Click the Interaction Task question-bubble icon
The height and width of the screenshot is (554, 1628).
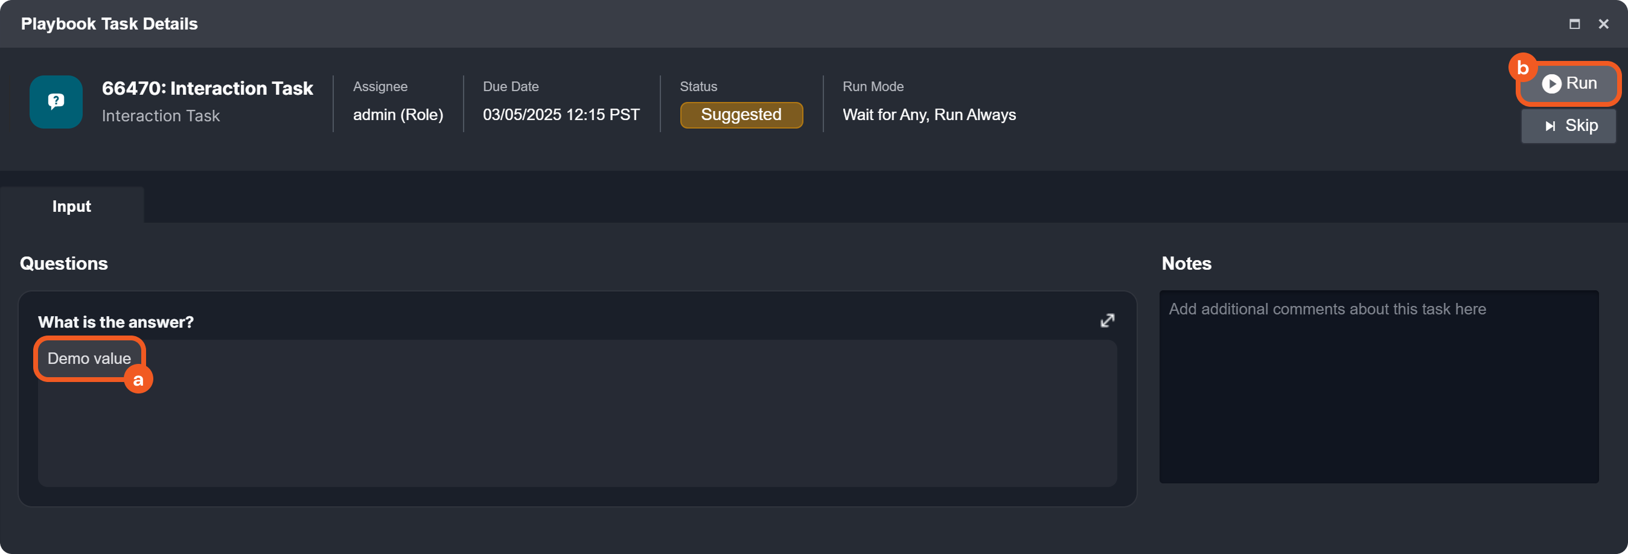[56, 102]
